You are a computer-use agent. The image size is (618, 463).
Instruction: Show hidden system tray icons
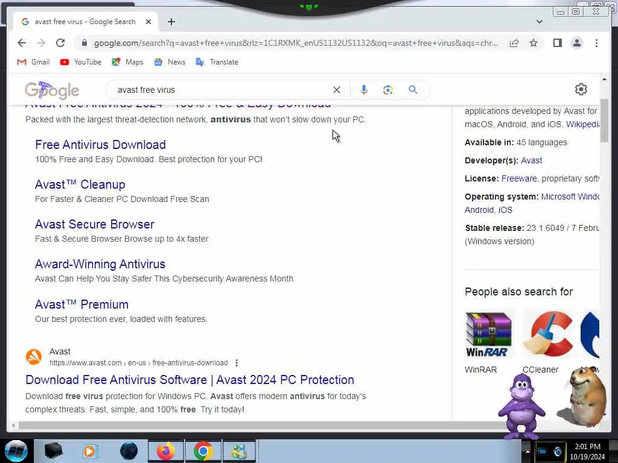coord(527,451)
